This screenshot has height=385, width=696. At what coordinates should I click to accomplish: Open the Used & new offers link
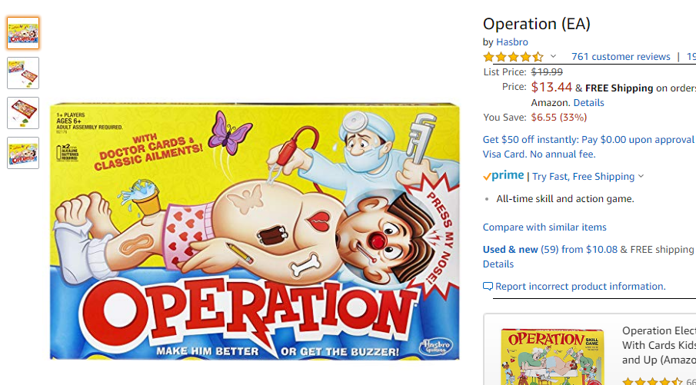(550, 249)
